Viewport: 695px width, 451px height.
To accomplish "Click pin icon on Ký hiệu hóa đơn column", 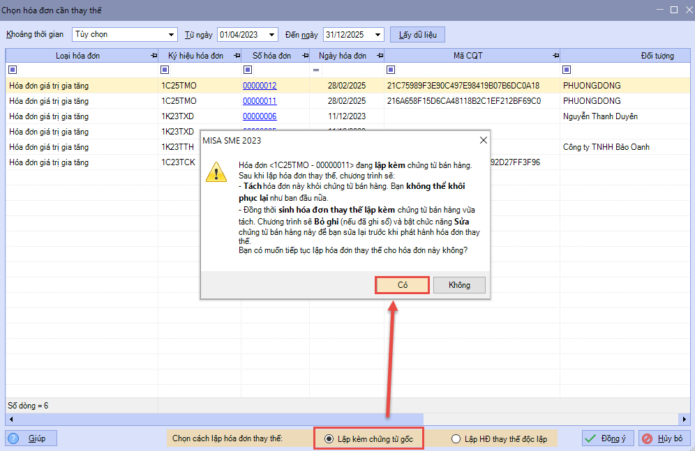I will 236,56.
